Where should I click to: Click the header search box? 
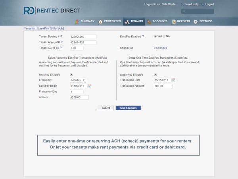click(x=198, y=11)
